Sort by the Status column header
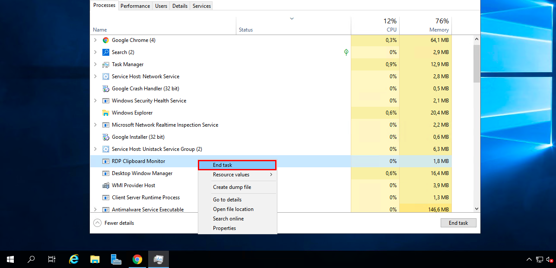Image resolution: width=556 pixels, height=268 pixels. (x=293, y=26)
